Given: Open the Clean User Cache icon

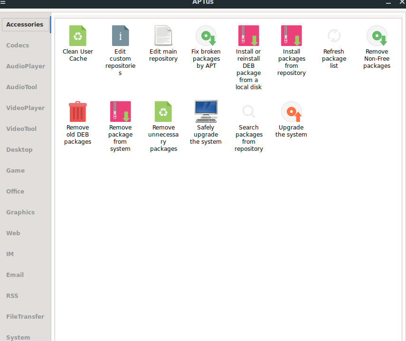Looking at the screenshot, I should click(78, 36).
